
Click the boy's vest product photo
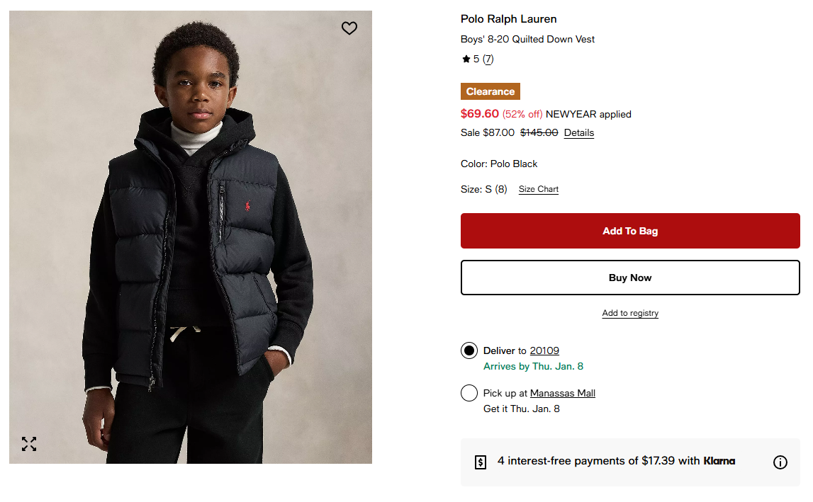pyautogui.click(x=190, y=237)
